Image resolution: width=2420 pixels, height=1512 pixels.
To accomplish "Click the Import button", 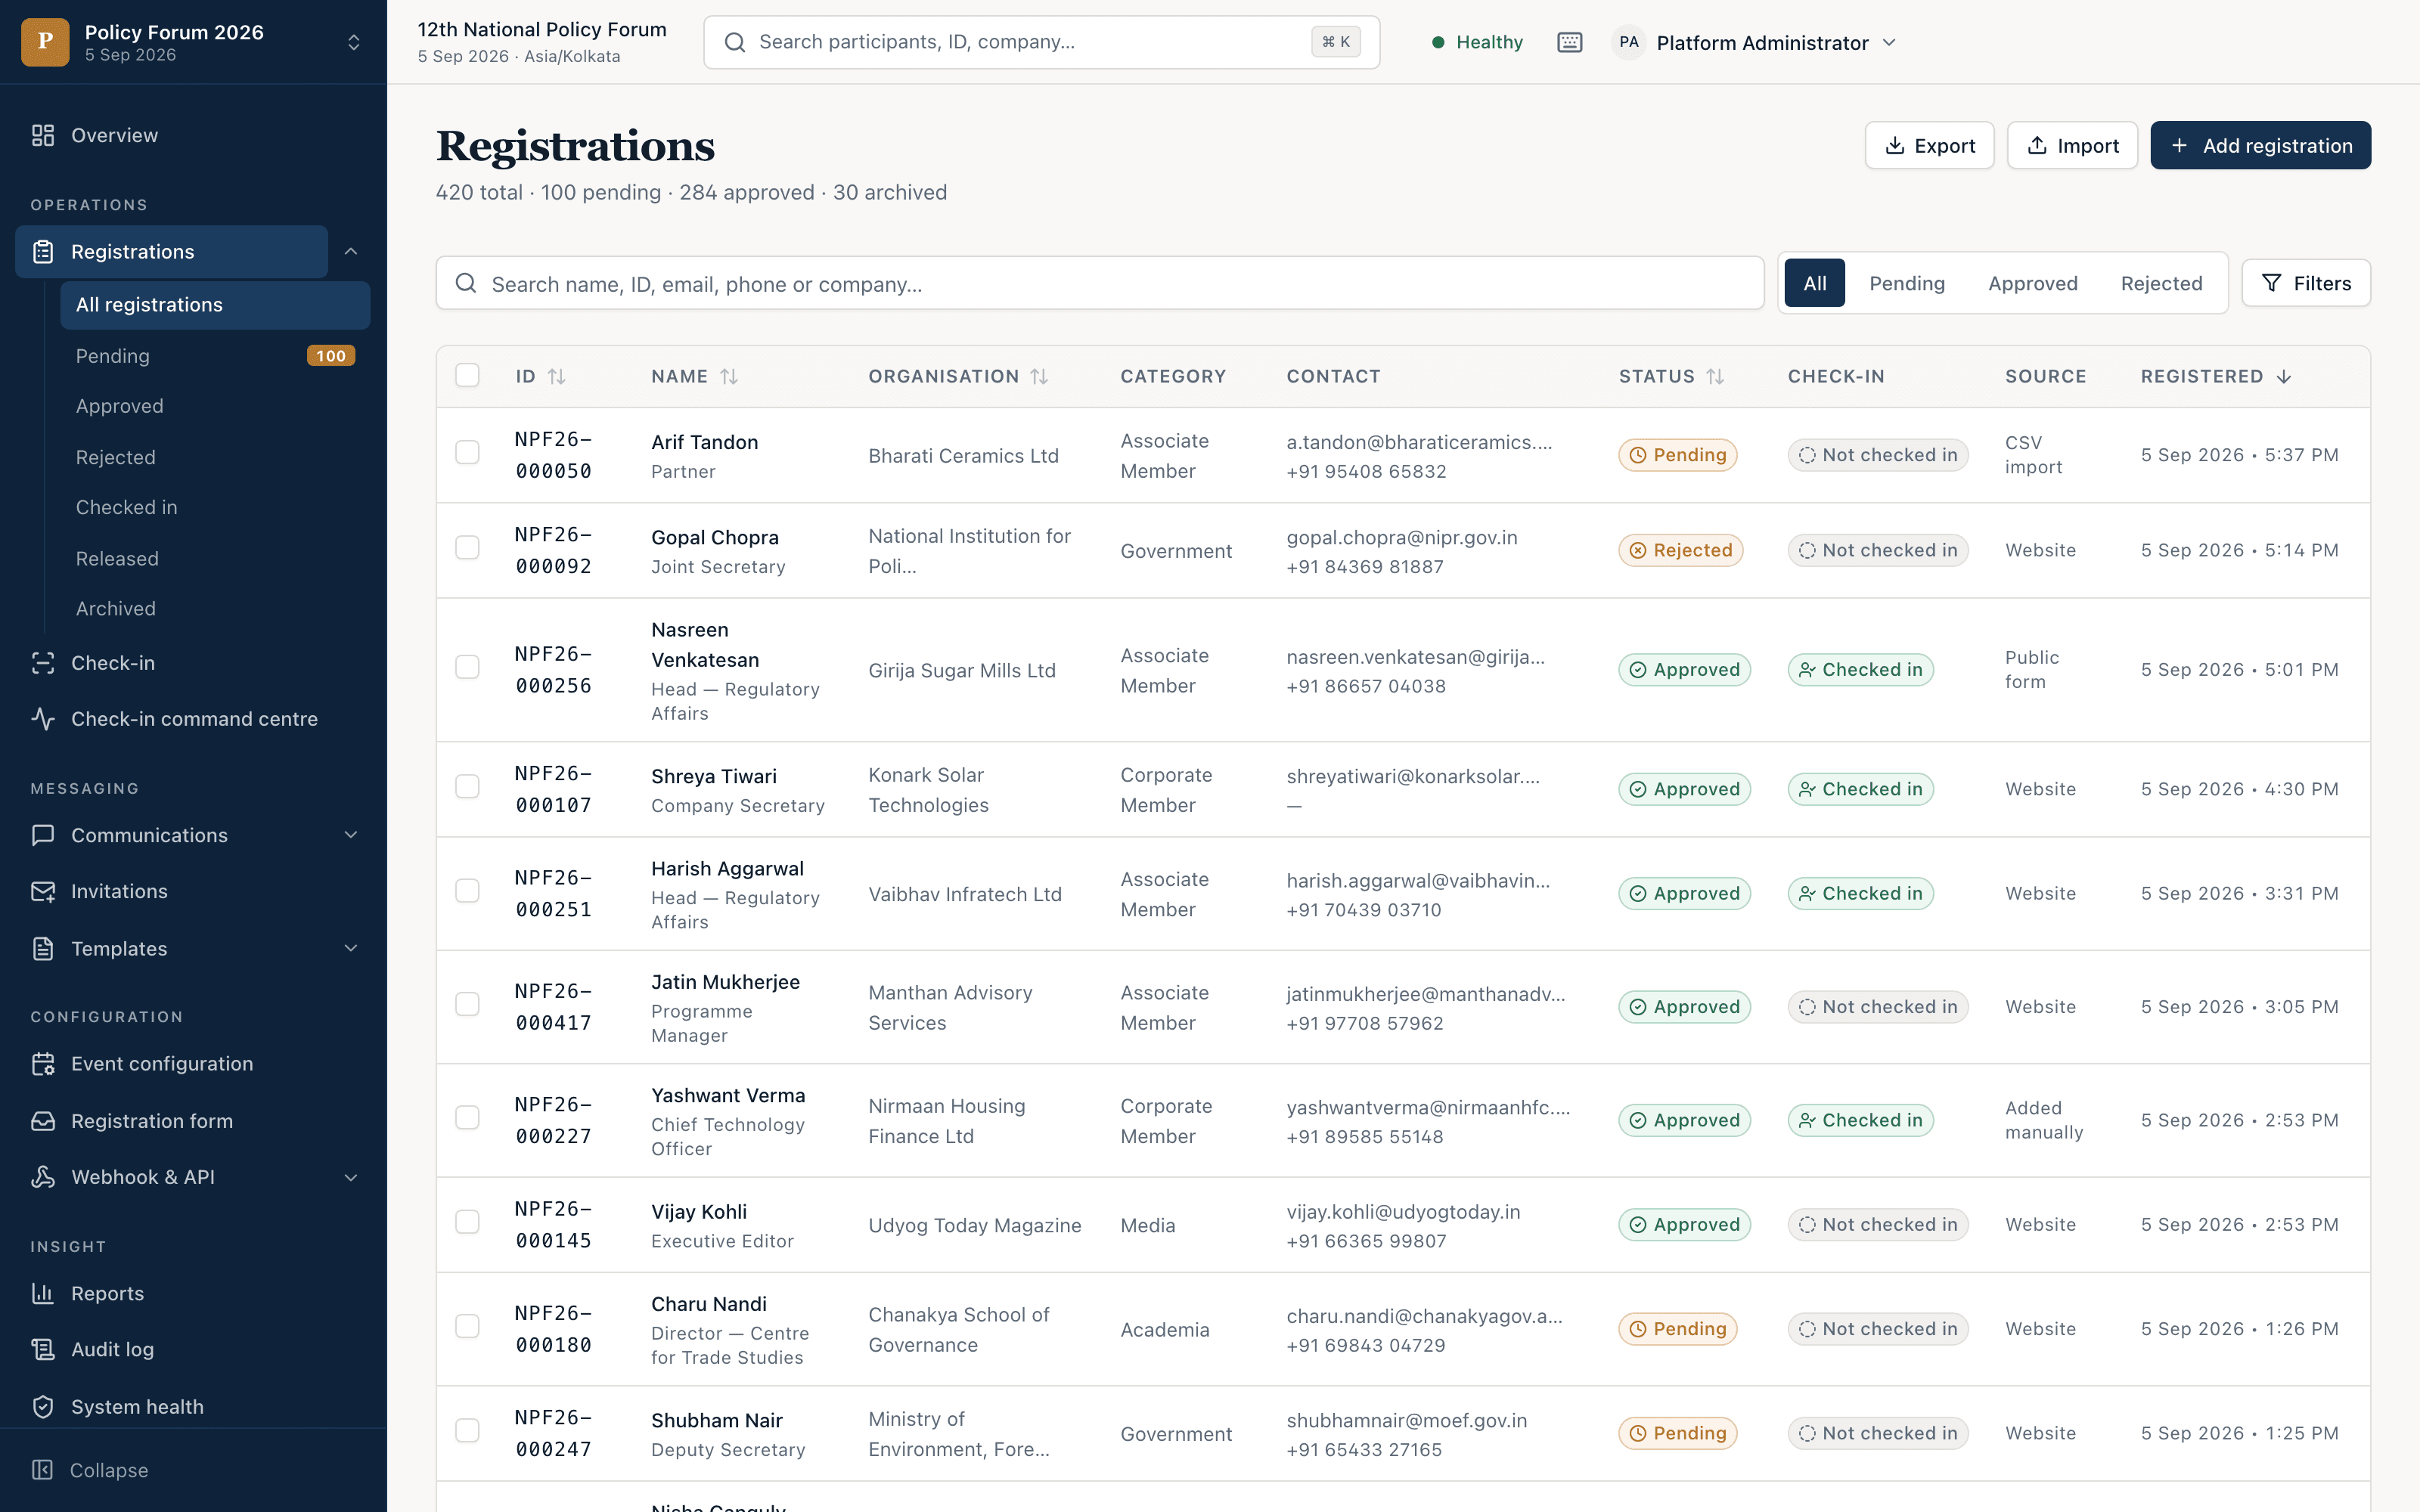I will [x=2072, y=146].
